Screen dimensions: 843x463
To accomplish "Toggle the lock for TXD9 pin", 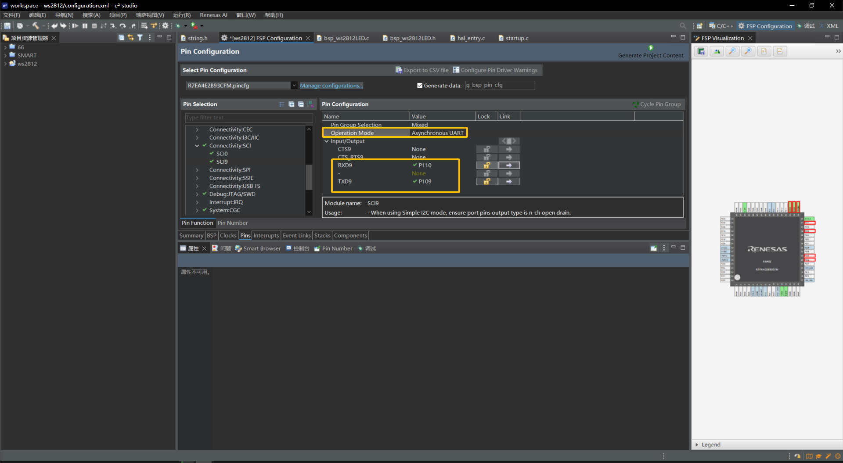I will coord(487,181).
